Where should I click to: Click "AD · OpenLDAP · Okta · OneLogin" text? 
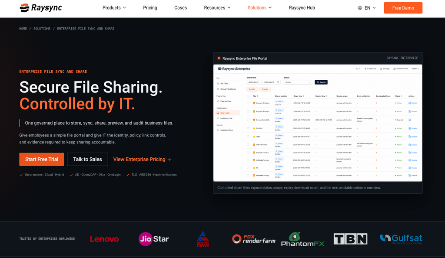coord(98,175)
